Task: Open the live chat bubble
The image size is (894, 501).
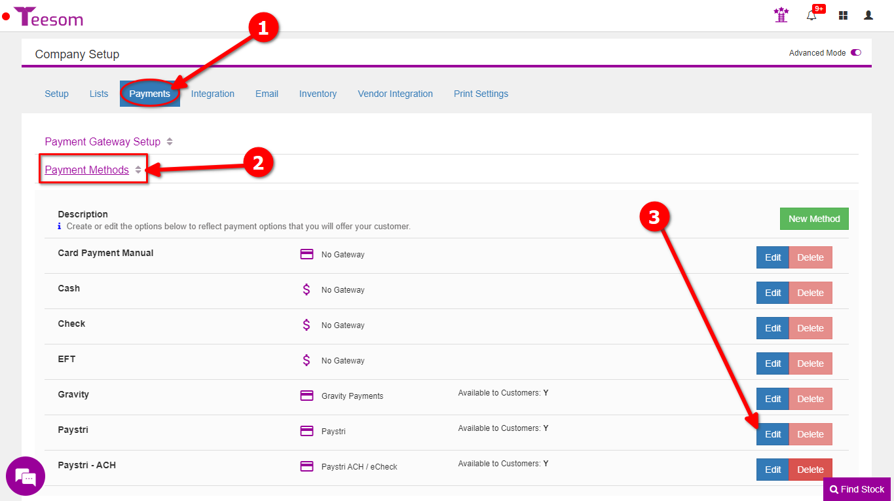Action: click(26, 476)
